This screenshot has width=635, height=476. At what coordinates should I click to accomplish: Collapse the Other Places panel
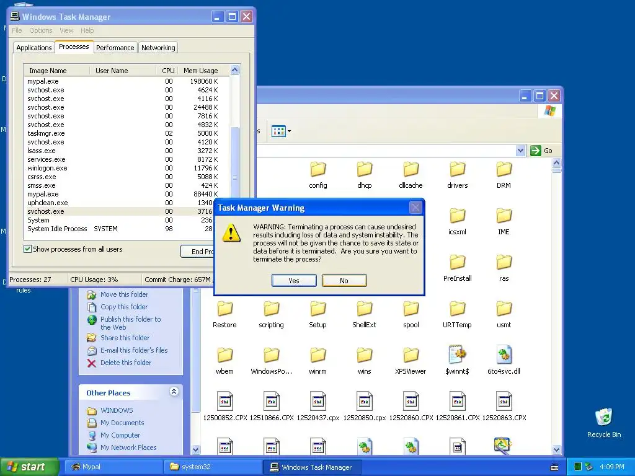(174, 392)
